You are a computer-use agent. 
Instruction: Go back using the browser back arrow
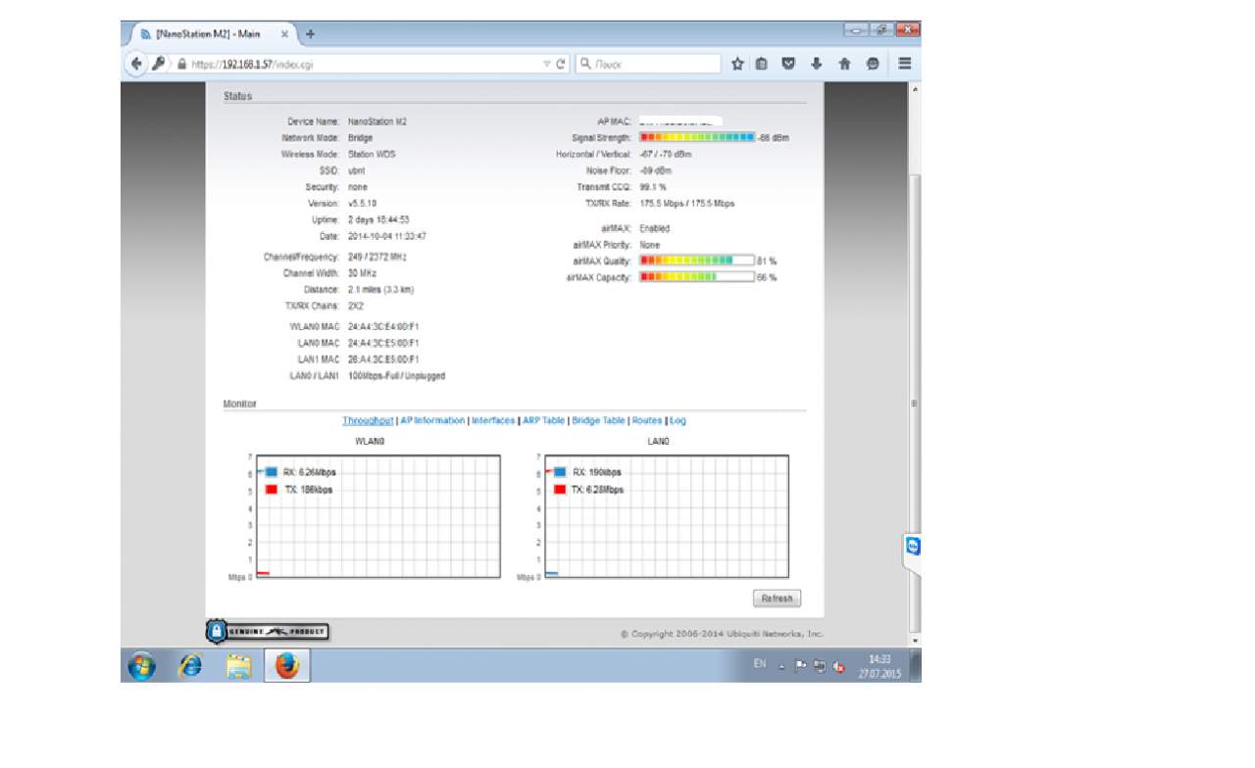tap(136, 64)
